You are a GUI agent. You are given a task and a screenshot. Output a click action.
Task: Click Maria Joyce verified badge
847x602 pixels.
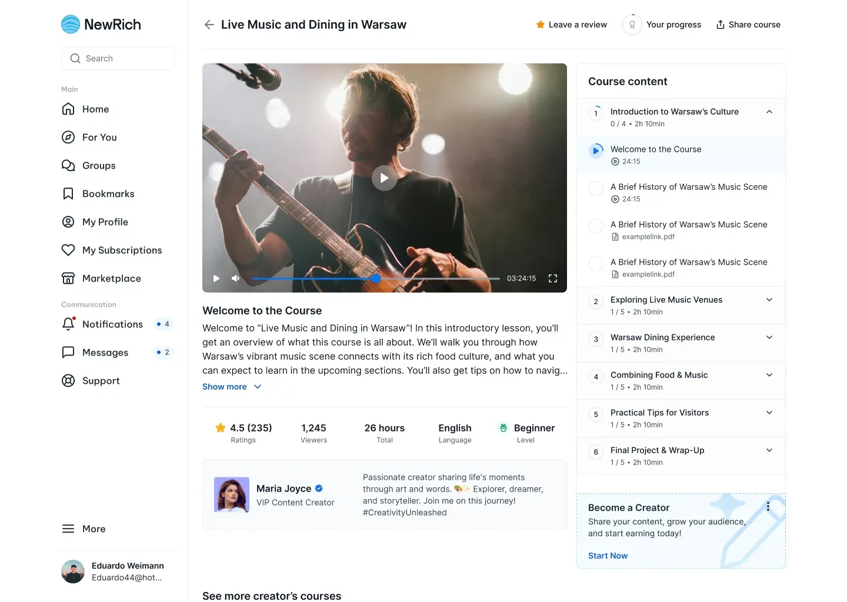pyautogui.click(x=319, y=488)
